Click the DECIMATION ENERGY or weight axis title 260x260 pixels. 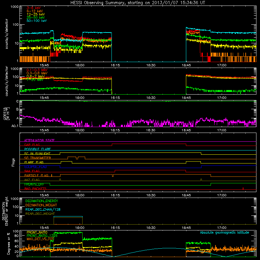tap(5, 211)
